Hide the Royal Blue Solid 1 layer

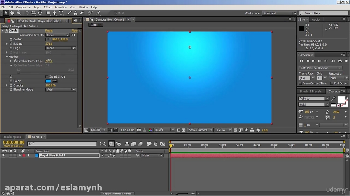pos(3,156)
